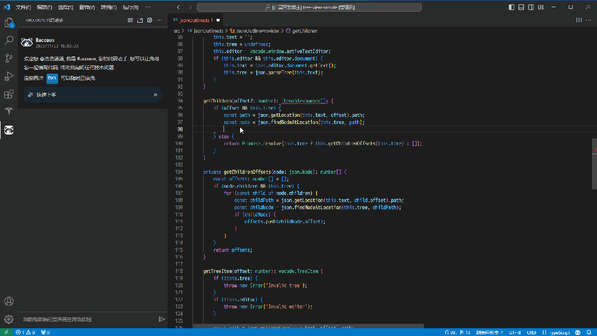The width and height of the screenshot is (597, 336).
Task: Open the Explorer view in activity bar
Action: [x=9, y=23]
